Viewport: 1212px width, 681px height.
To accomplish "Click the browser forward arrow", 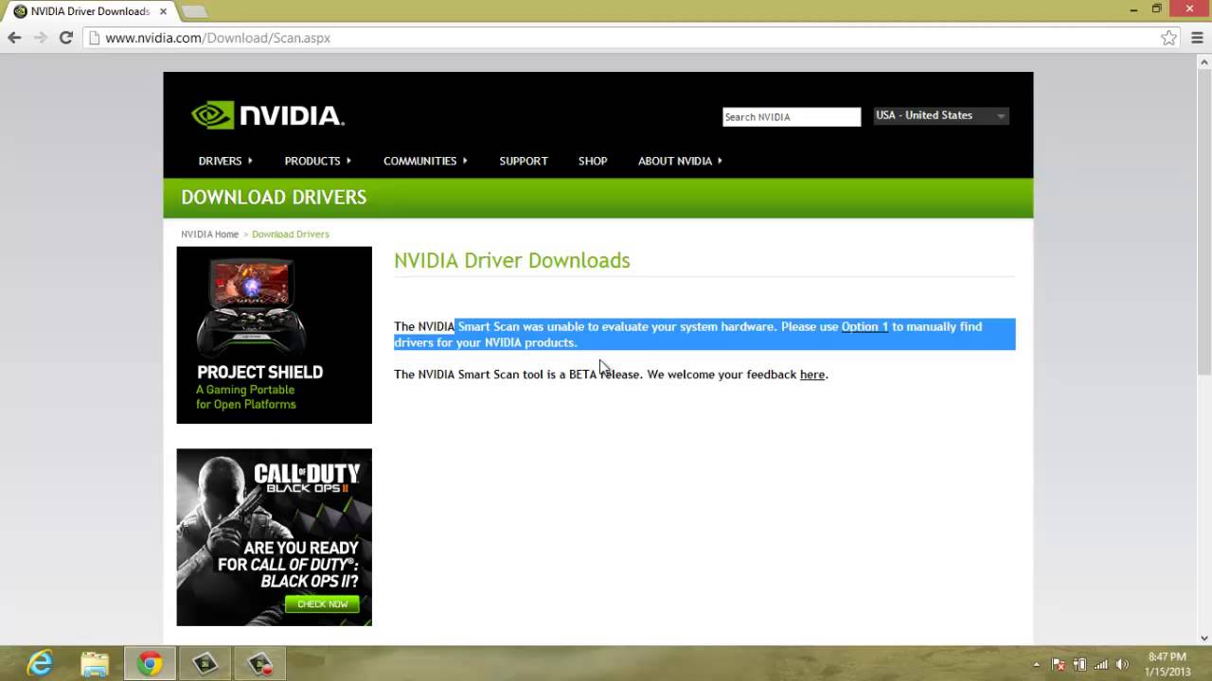I will pos(40,38).
